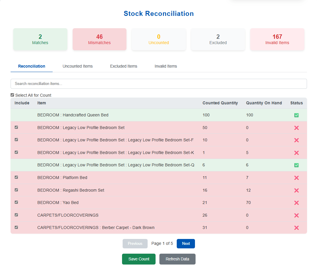317x266 pixels.
Task: Open the Invalid Items tab
Action: [166, 66]
